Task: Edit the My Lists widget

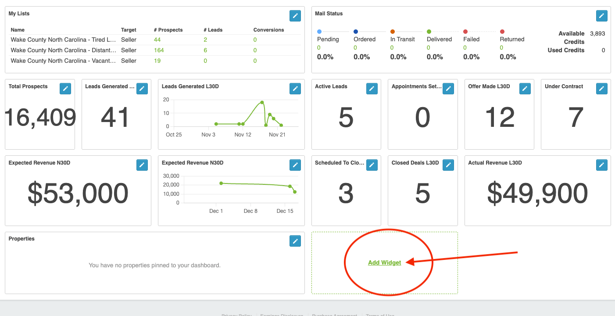Action: tap(295, 16)
